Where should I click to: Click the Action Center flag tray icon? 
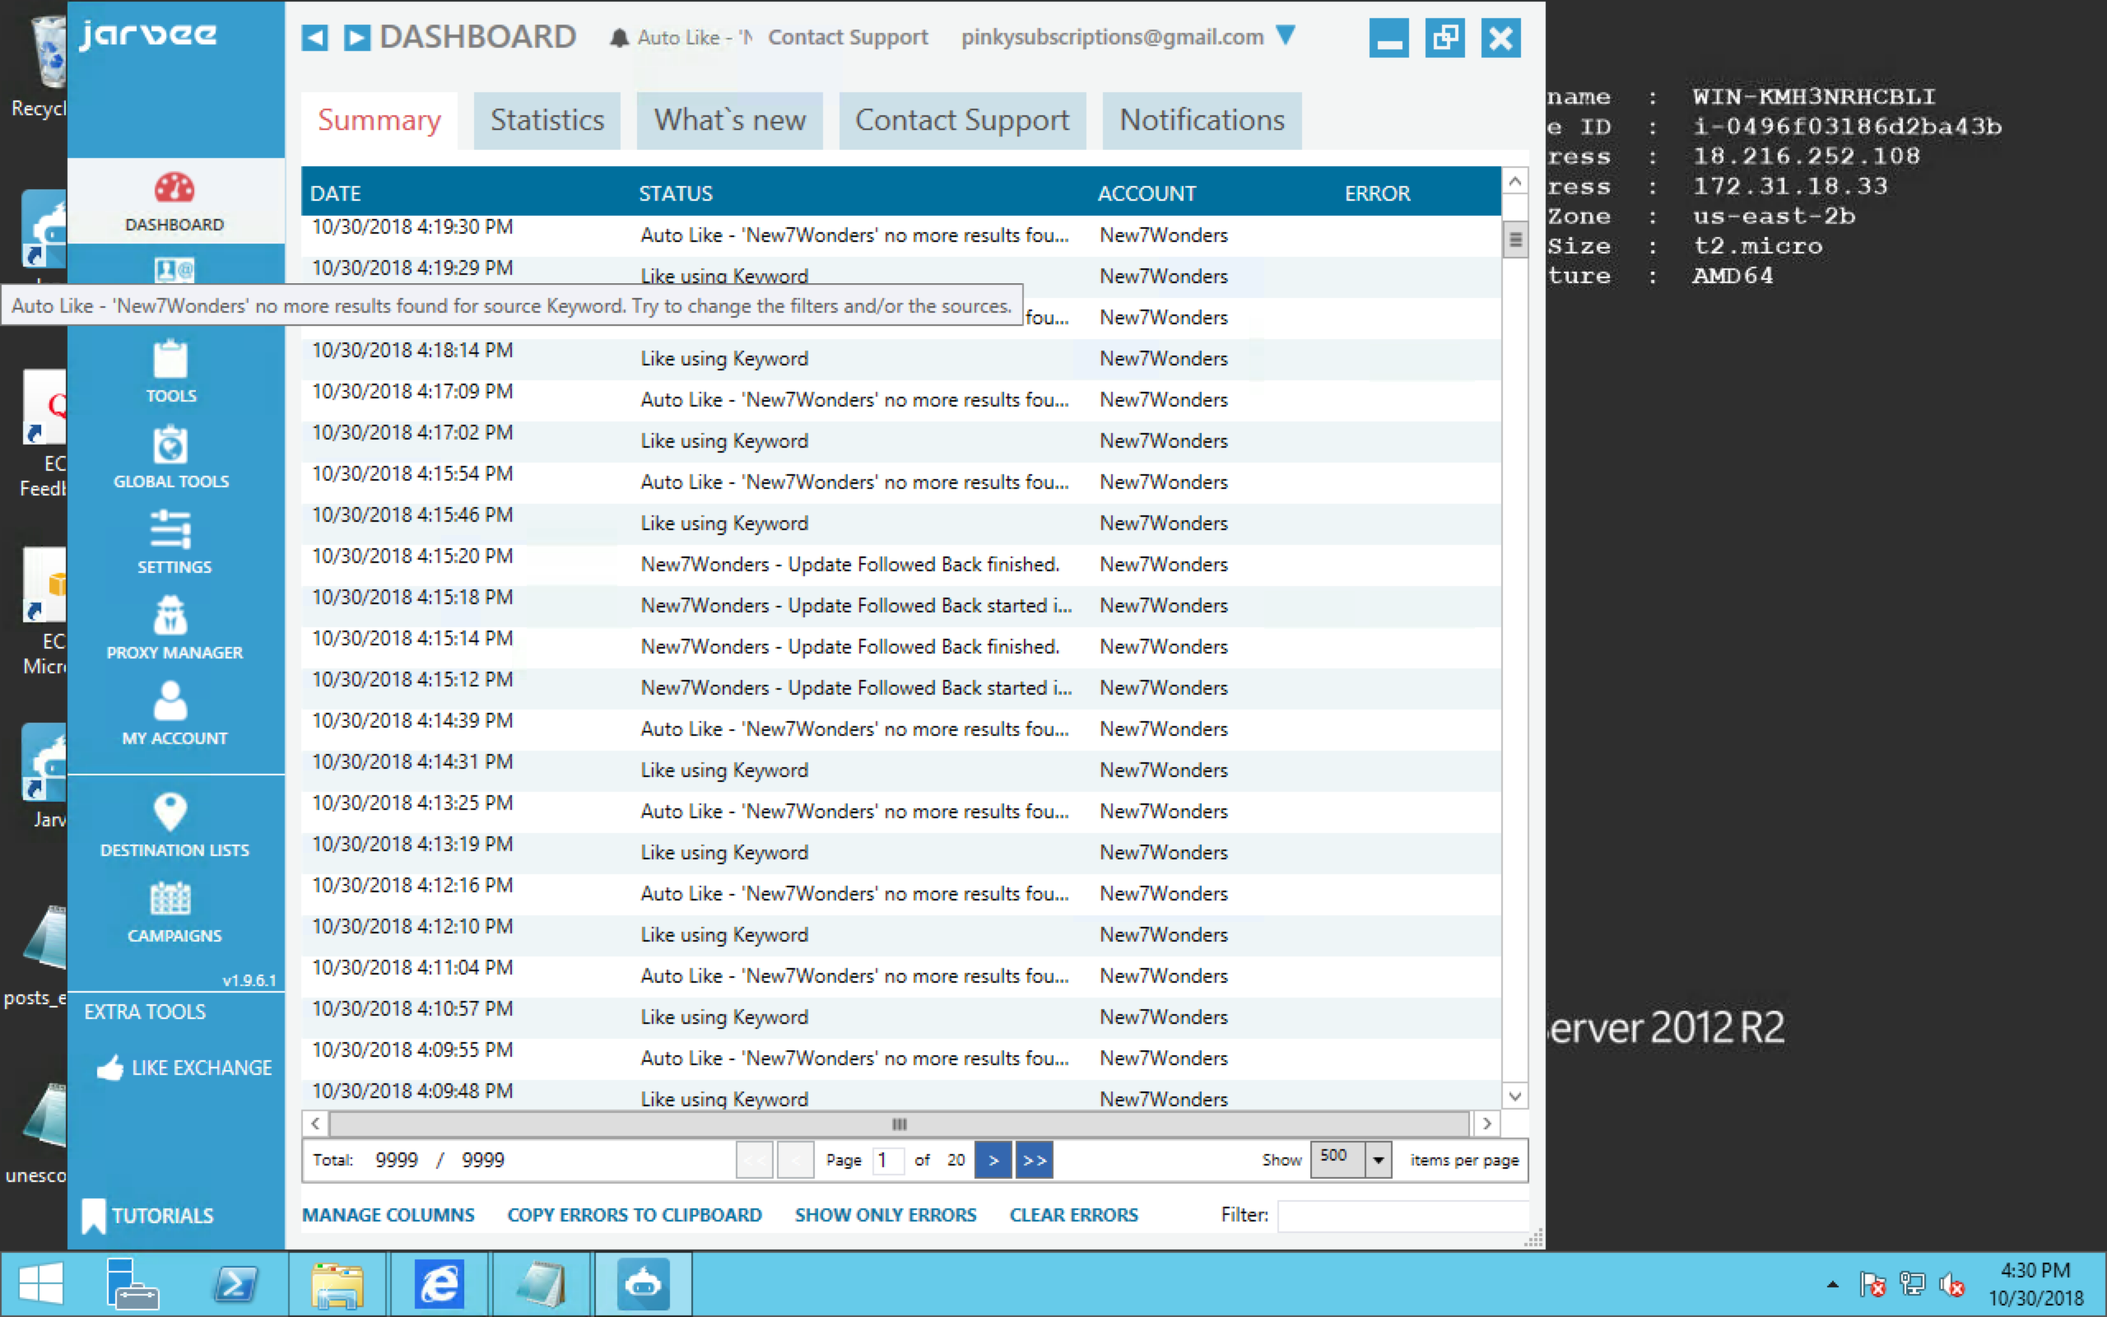[1872, 1284]
